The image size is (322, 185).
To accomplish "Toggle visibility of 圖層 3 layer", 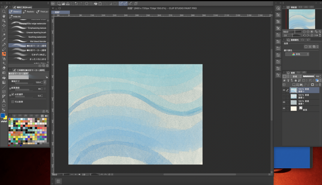I will 284,90.
